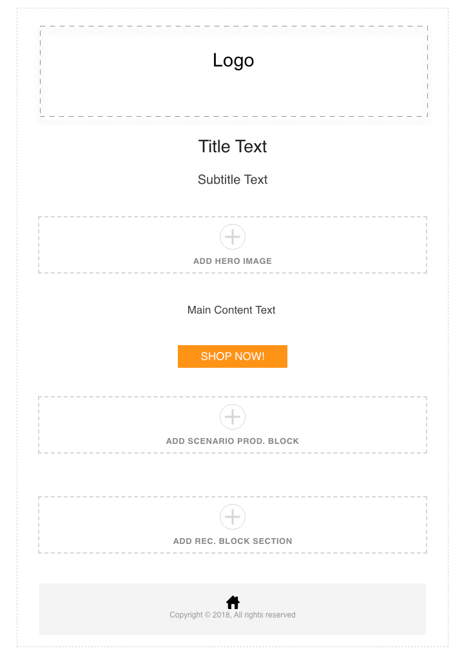Select the ADD SCENARIO PROD. BLOCK label
Screen dimensions: 453x662
click(233, 441)
